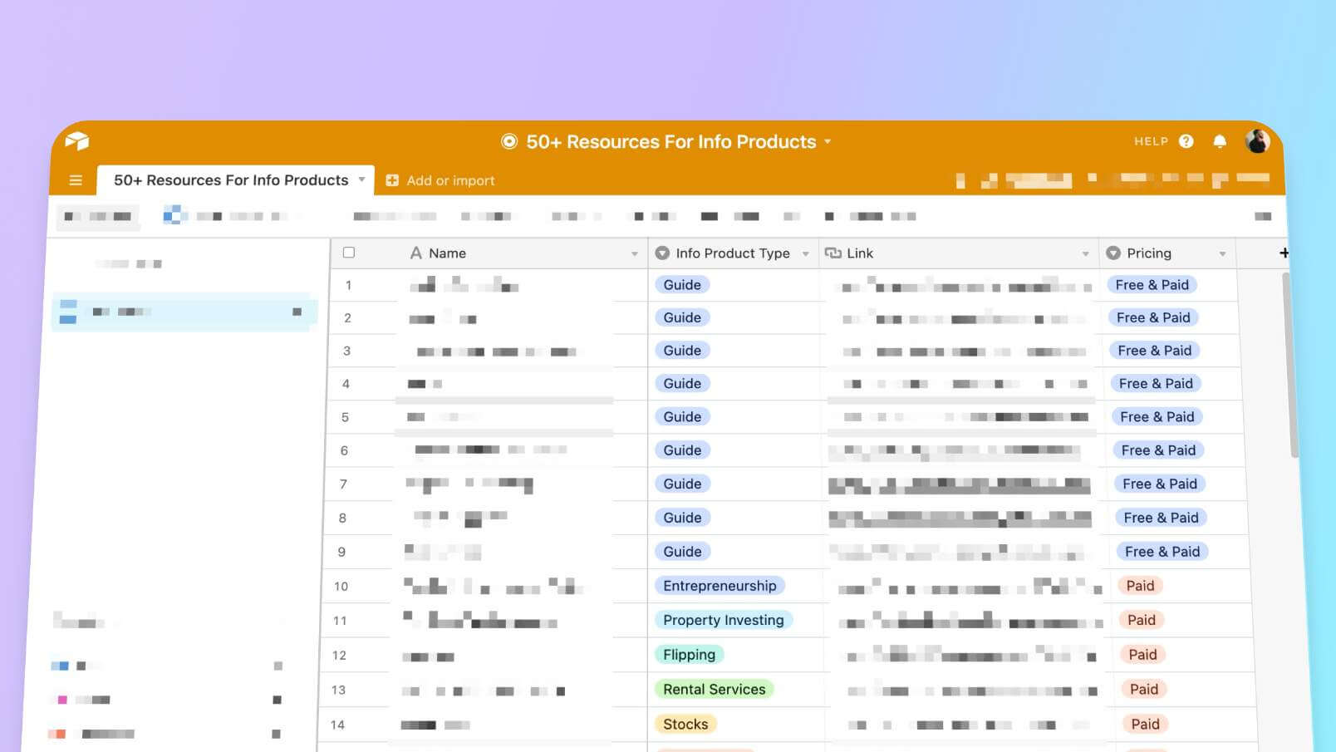Select the Guide tag in row 6
Image resolution: width=1336 pixels, height=752 pixels.
682,450
